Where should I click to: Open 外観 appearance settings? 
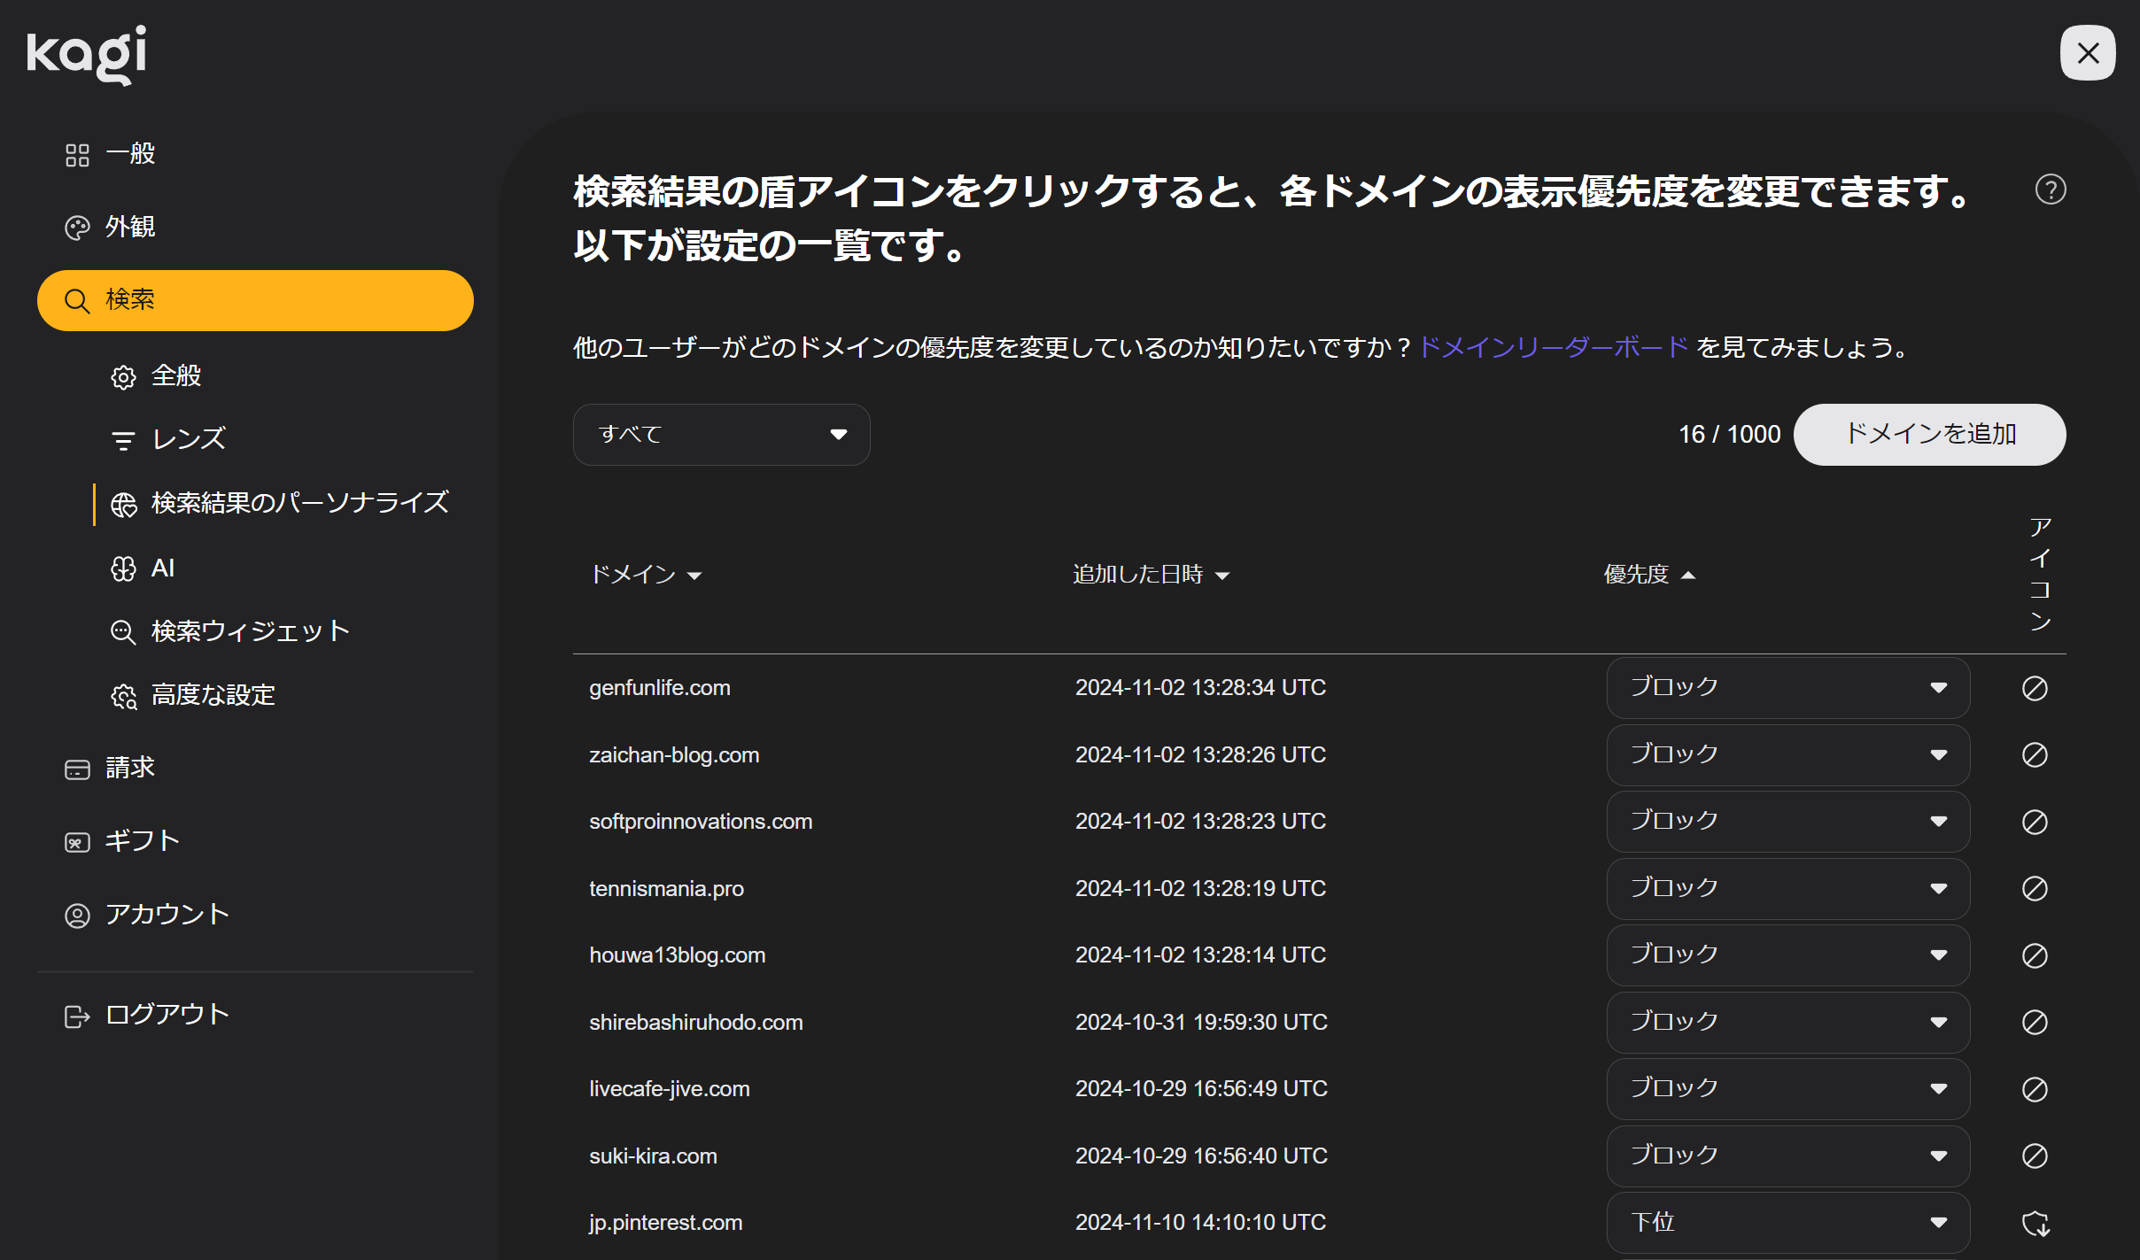(x=129, y=227)
